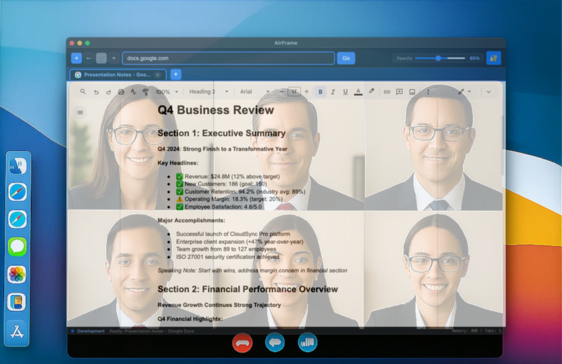Insert a link using the link icon
Screen dimensions: 562x364
tap(387, 92)
